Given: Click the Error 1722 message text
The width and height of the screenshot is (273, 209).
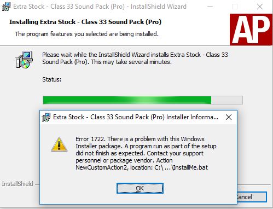Looking at the screenshot, I should tap(146, 153).
